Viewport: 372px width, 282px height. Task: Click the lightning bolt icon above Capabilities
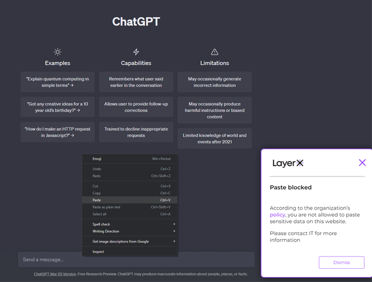point(136,52)
